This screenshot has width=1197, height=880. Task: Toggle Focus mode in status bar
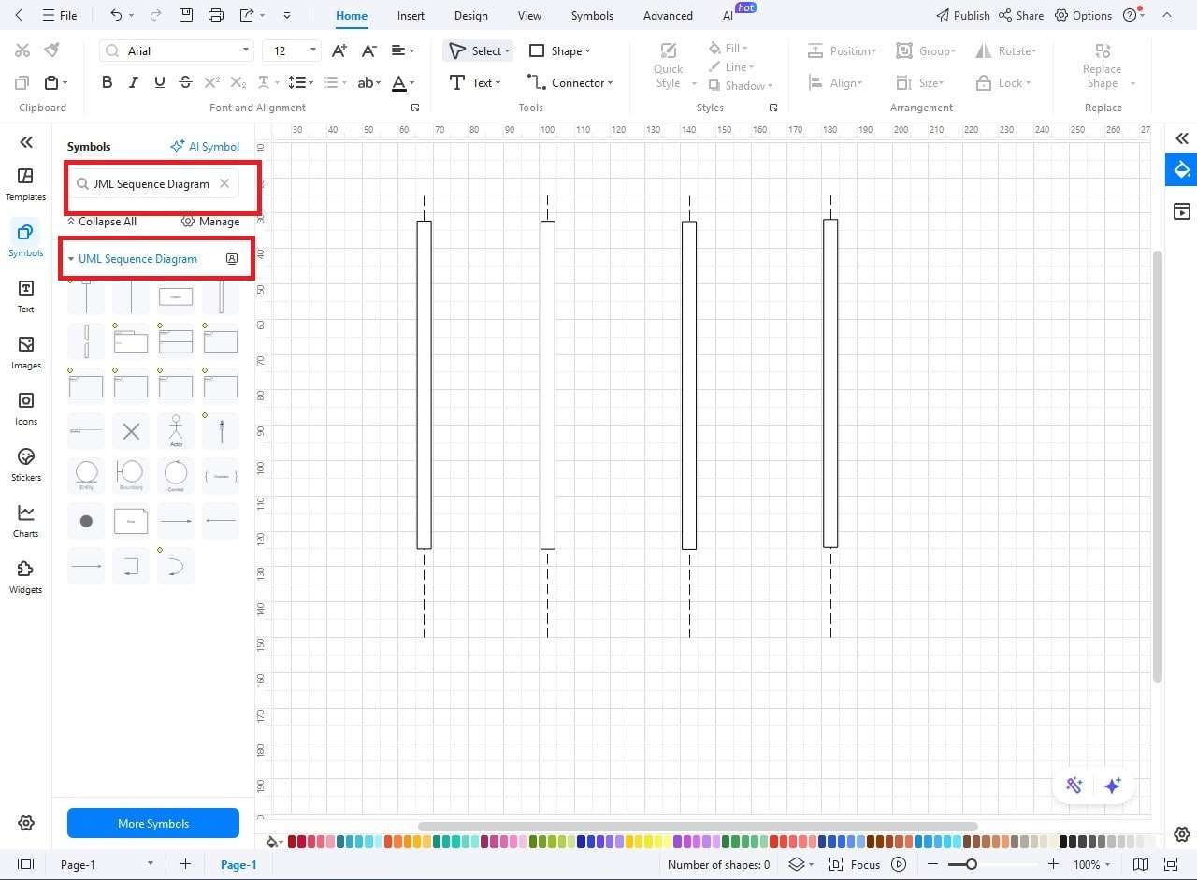pyautogui.click(x=855, y=864)
